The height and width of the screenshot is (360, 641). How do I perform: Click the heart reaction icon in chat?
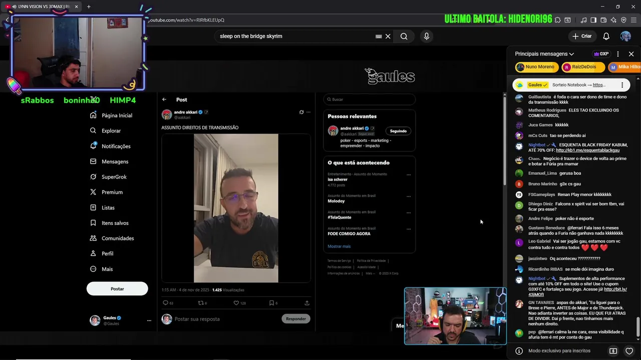coord(629,351)
